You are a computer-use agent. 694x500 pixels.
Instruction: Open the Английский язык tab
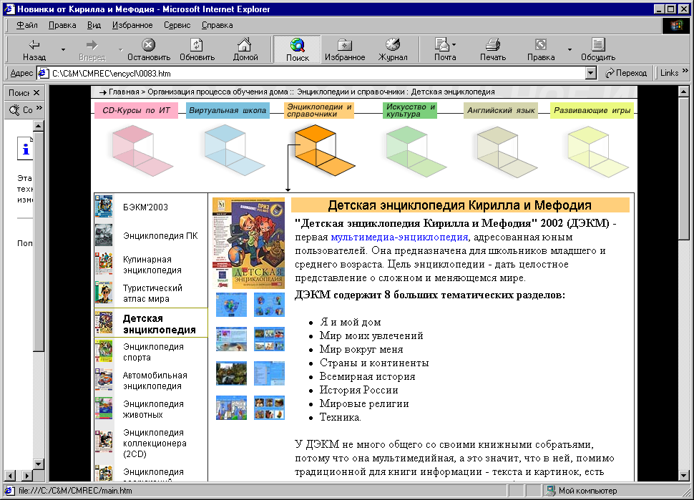(501, 111)
